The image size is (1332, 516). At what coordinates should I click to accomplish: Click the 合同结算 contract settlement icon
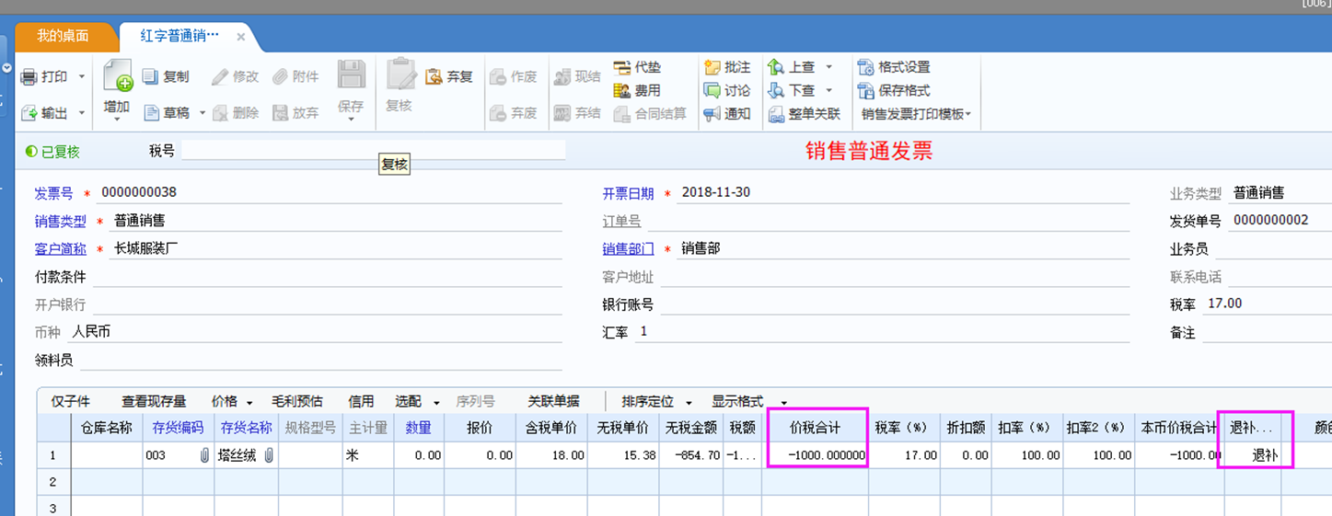click(x=622, y=113)
